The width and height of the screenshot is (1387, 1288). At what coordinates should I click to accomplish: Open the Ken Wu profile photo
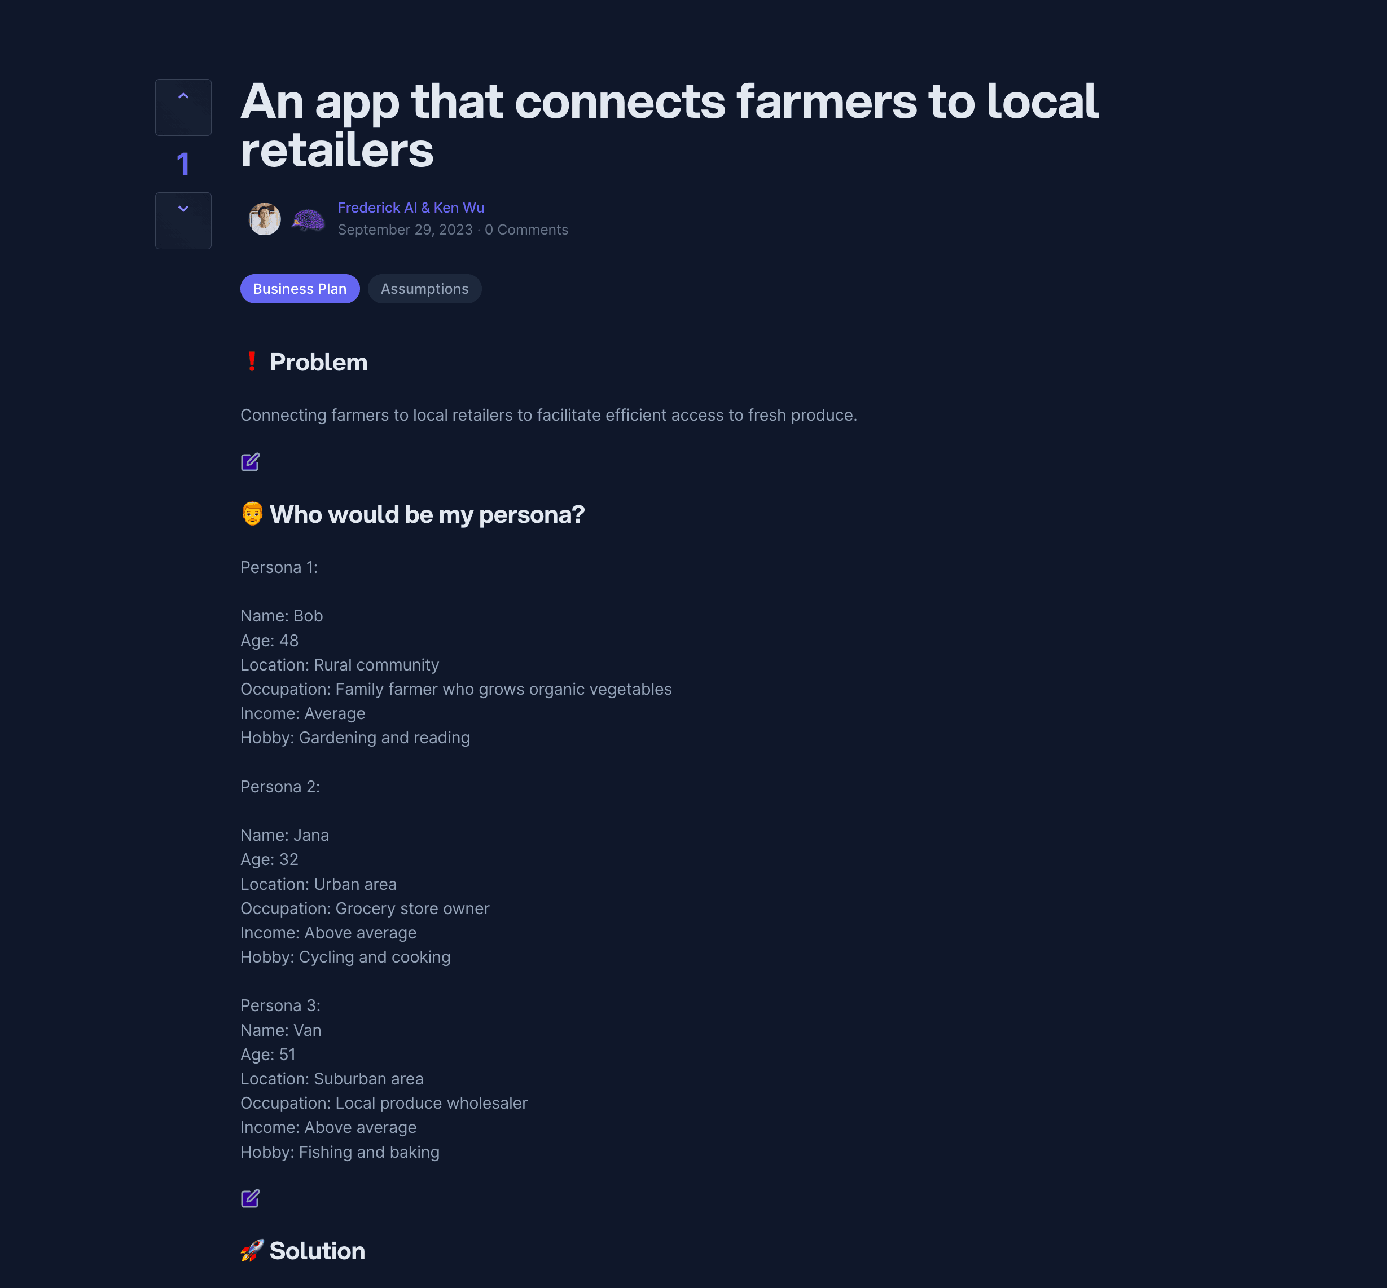click(x=265, y=219)
